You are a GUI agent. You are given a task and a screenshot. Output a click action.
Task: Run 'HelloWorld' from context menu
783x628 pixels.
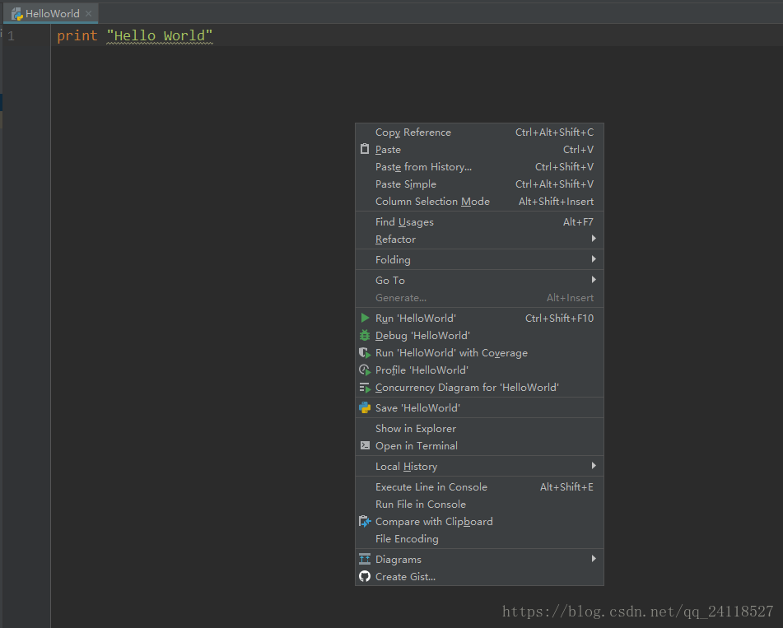[x=479, y=318]
